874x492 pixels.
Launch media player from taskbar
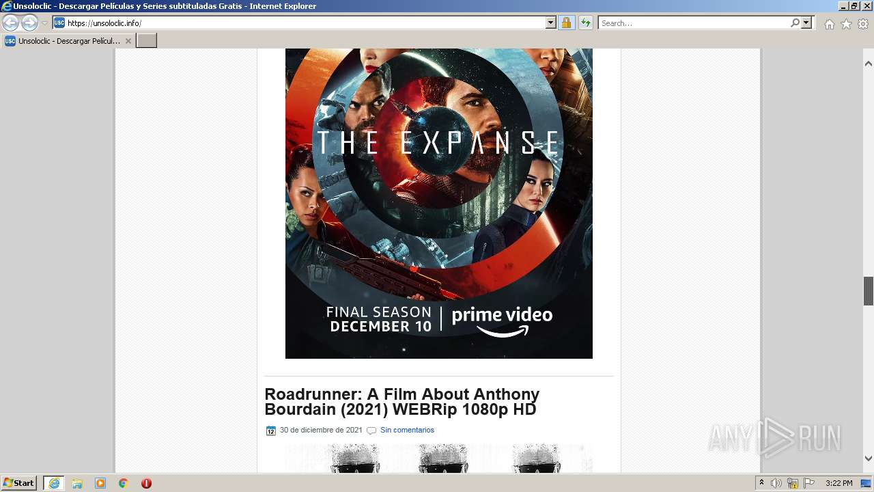pos(100,483)
